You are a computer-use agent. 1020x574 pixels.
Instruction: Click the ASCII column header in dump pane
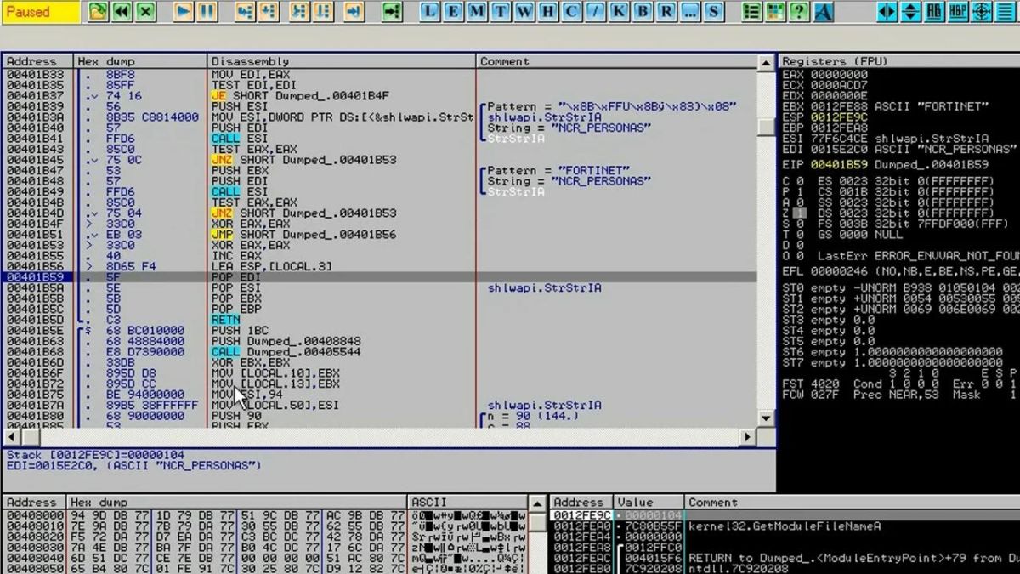point(469,503)
